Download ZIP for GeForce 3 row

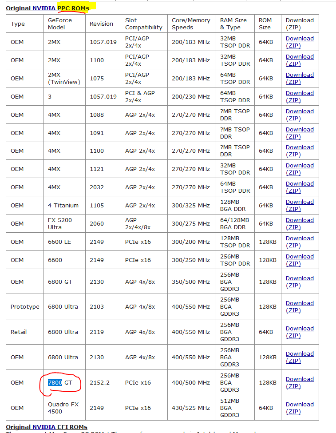300,97
